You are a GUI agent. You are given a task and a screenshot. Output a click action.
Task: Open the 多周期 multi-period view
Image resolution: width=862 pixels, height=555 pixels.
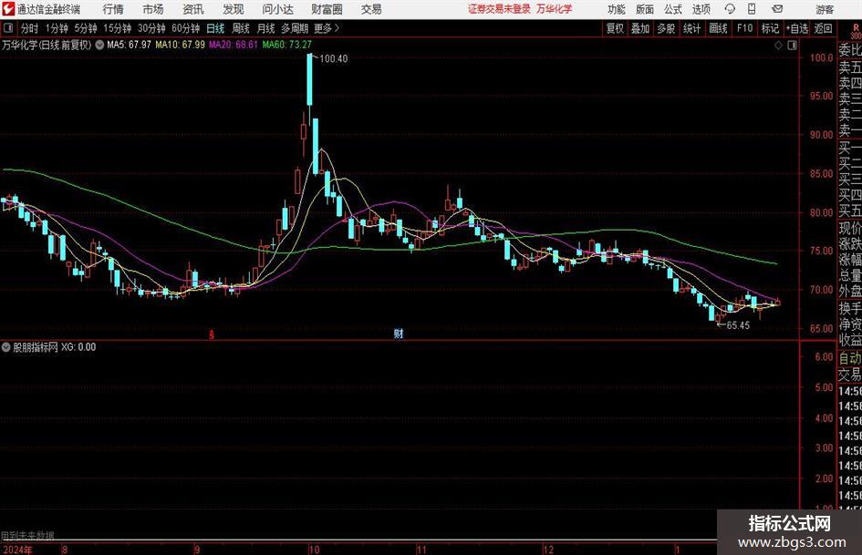295,28
